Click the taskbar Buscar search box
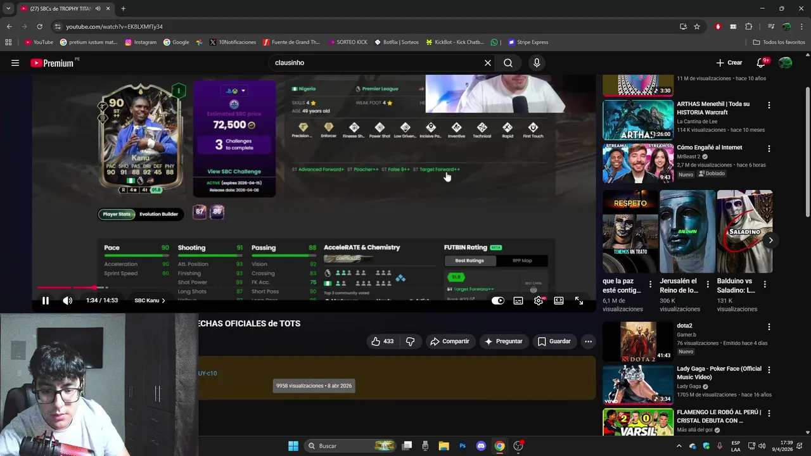This screenshot has width=811, height=456. point(349,446)
